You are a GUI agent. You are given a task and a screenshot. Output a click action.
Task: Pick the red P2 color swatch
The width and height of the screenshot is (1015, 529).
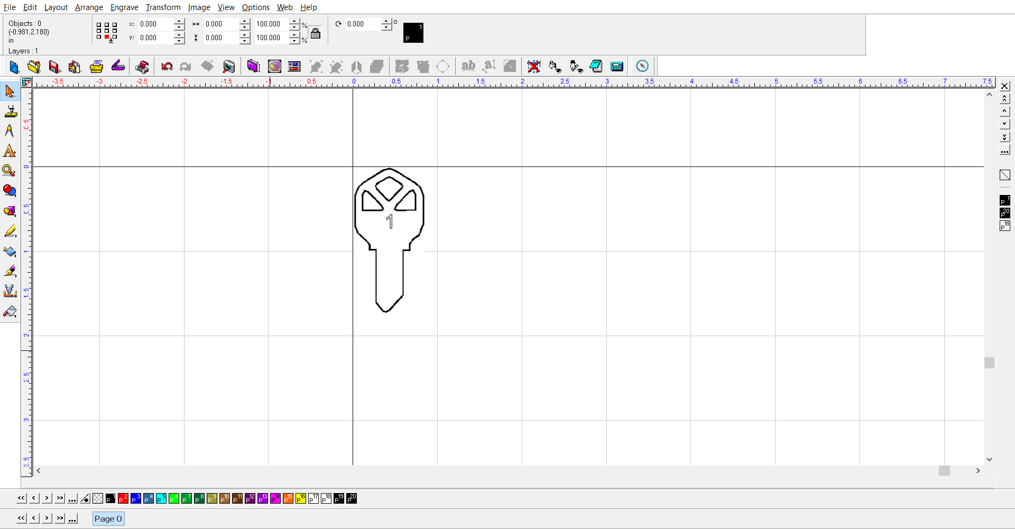123,498
